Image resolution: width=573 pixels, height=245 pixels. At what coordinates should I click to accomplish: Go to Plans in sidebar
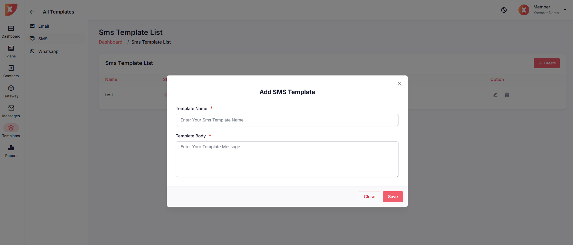pyautogui.click(x=11, y=51)
